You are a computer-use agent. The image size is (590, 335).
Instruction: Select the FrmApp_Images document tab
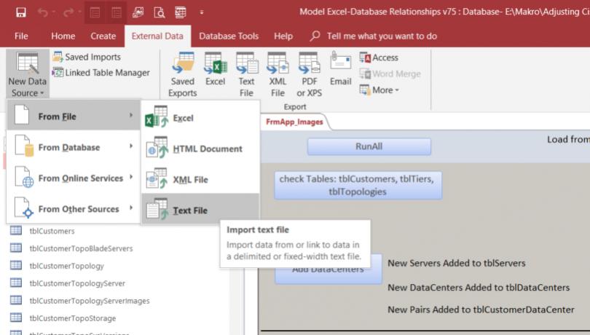294,122
